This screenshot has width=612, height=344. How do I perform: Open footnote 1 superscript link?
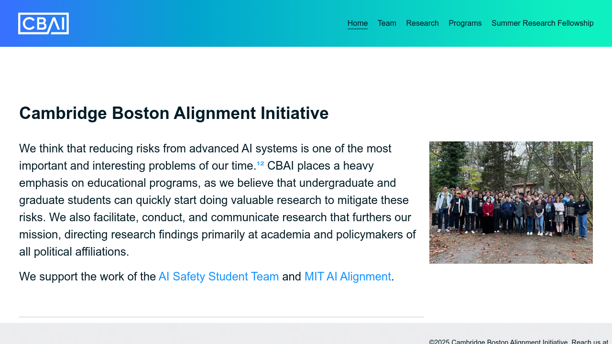258,163
